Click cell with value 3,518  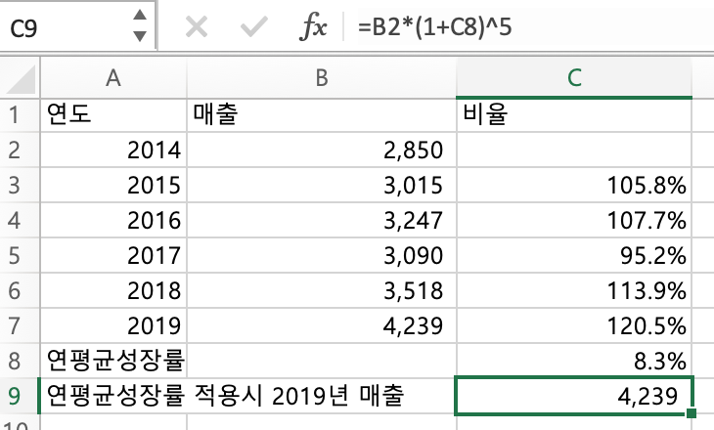(322, 290)
